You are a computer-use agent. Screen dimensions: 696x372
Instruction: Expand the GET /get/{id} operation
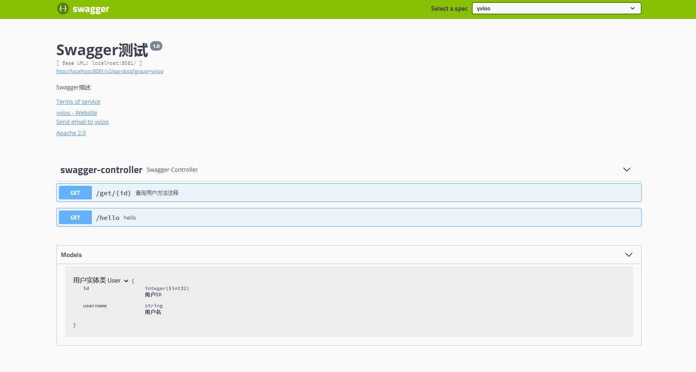point(349,193)
